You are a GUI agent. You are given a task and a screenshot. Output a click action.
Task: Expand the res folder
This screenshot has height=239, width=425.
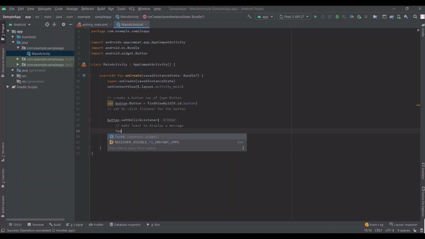(x=13, y=76)
